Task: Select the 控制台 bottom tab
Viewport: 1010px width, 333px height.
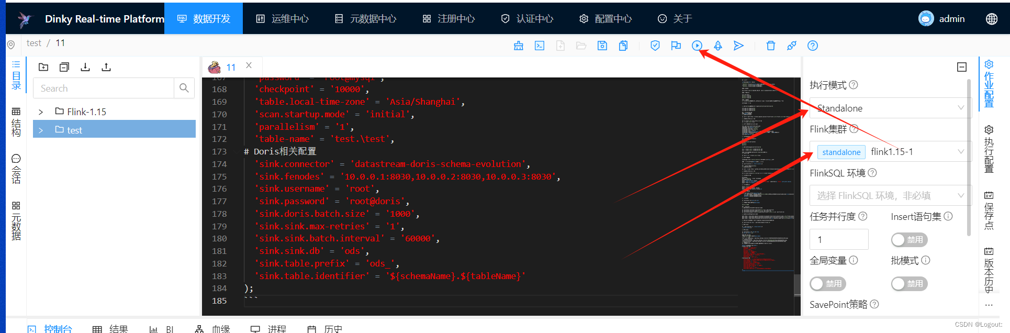Action: tap(50, 328)
